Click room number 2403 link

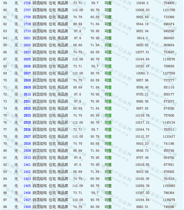pos(27,179)
